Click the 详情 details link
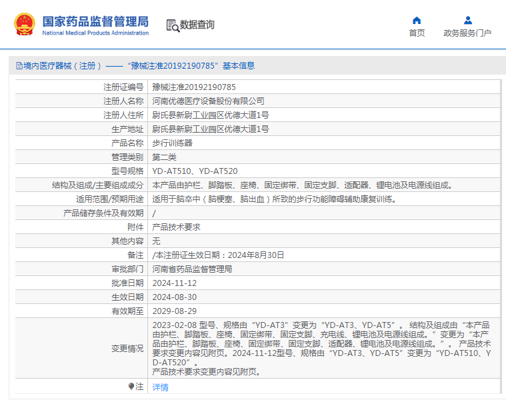Screen dimensions: 506x400 (x=161, y=387)
